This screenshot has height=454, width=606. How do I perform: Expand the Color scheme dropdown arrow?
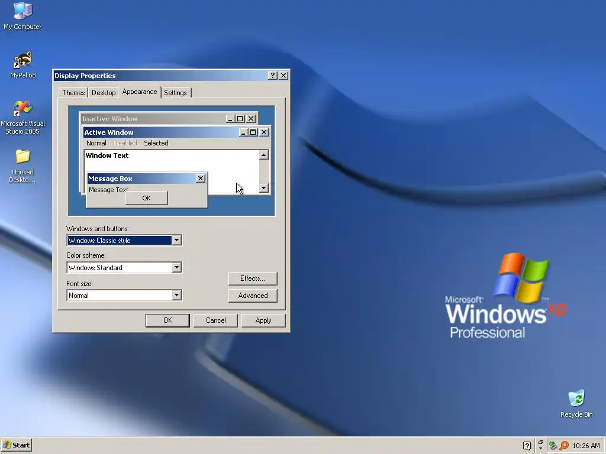[x=176, y=267]
